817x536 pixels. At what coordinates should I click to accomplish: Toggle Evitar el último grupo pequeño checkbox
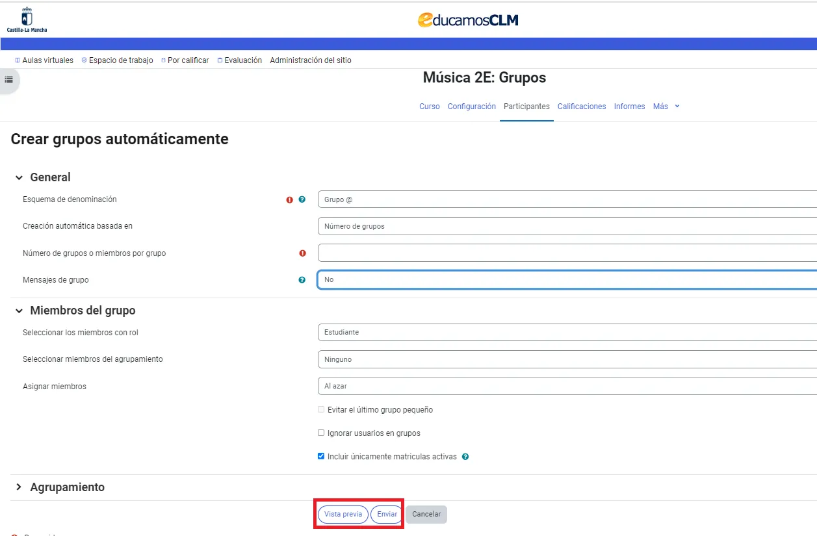(x=321, y=409)
